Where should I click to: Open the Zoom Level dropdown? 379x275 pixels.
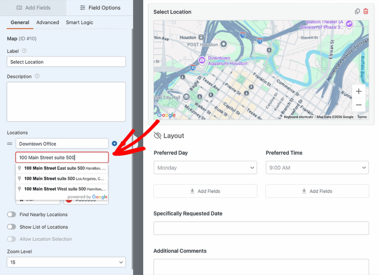click(x=66, y=262)
